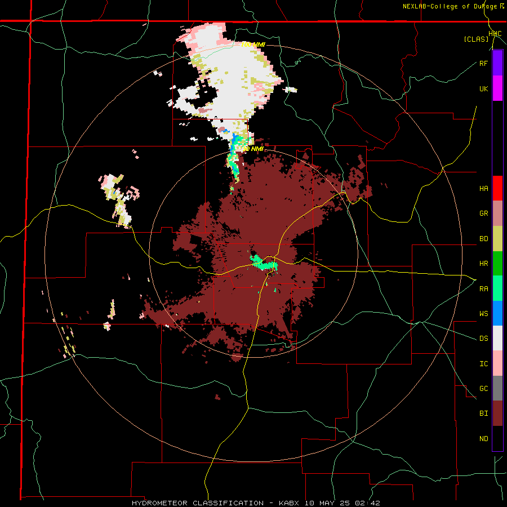Image resolution: width=507 pixels, height=507 pixels.
Task: Select the DS legend label
Action: pyautogui.click(x=483, y=339)
